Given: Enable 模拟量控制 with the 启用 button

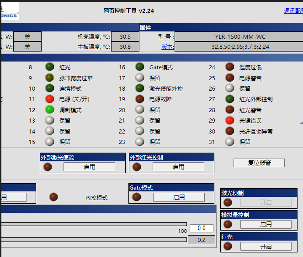Looking at the screenshot, I should [266, 224].
